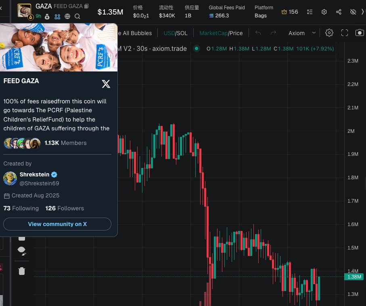The height and width of the screenshot is (306, 366).
Task: Click the member avatars stack
Action: tap(22, 143)
